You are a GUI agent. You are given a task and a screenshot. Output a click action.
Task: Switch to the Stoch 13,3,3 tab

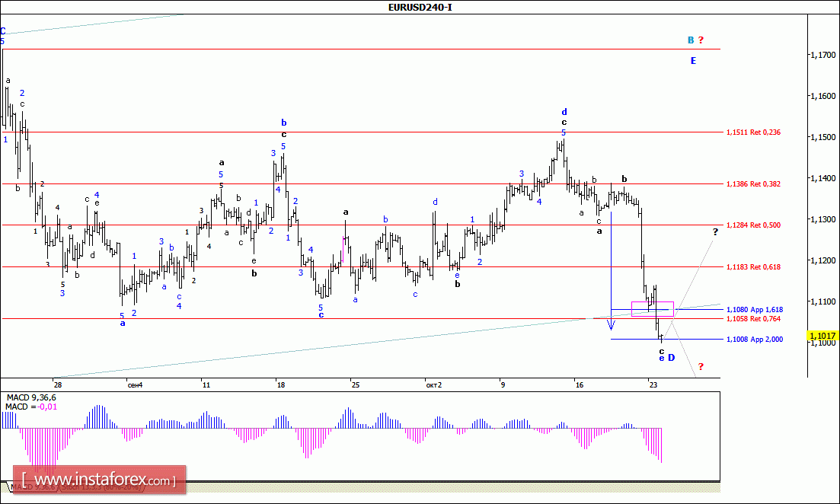point(101,487)
